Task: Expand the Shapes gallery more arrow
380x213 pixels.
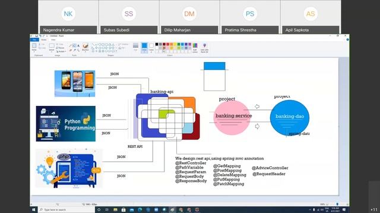Action: click(x=116, y=51)
